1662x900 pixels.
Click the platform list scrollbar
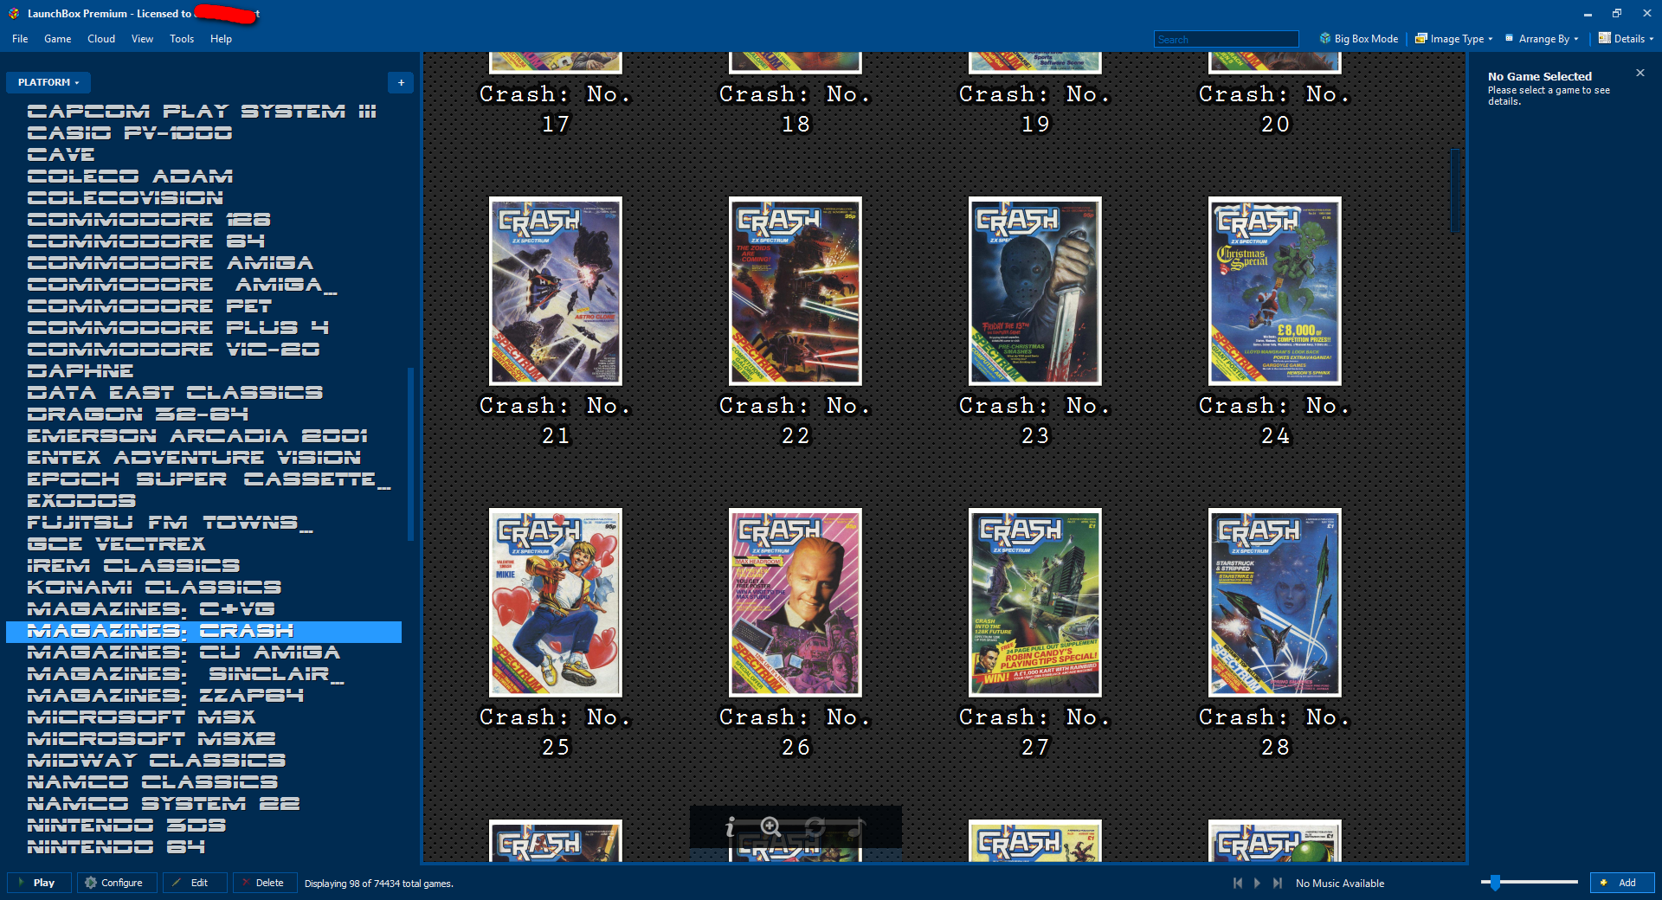[410, 454]
